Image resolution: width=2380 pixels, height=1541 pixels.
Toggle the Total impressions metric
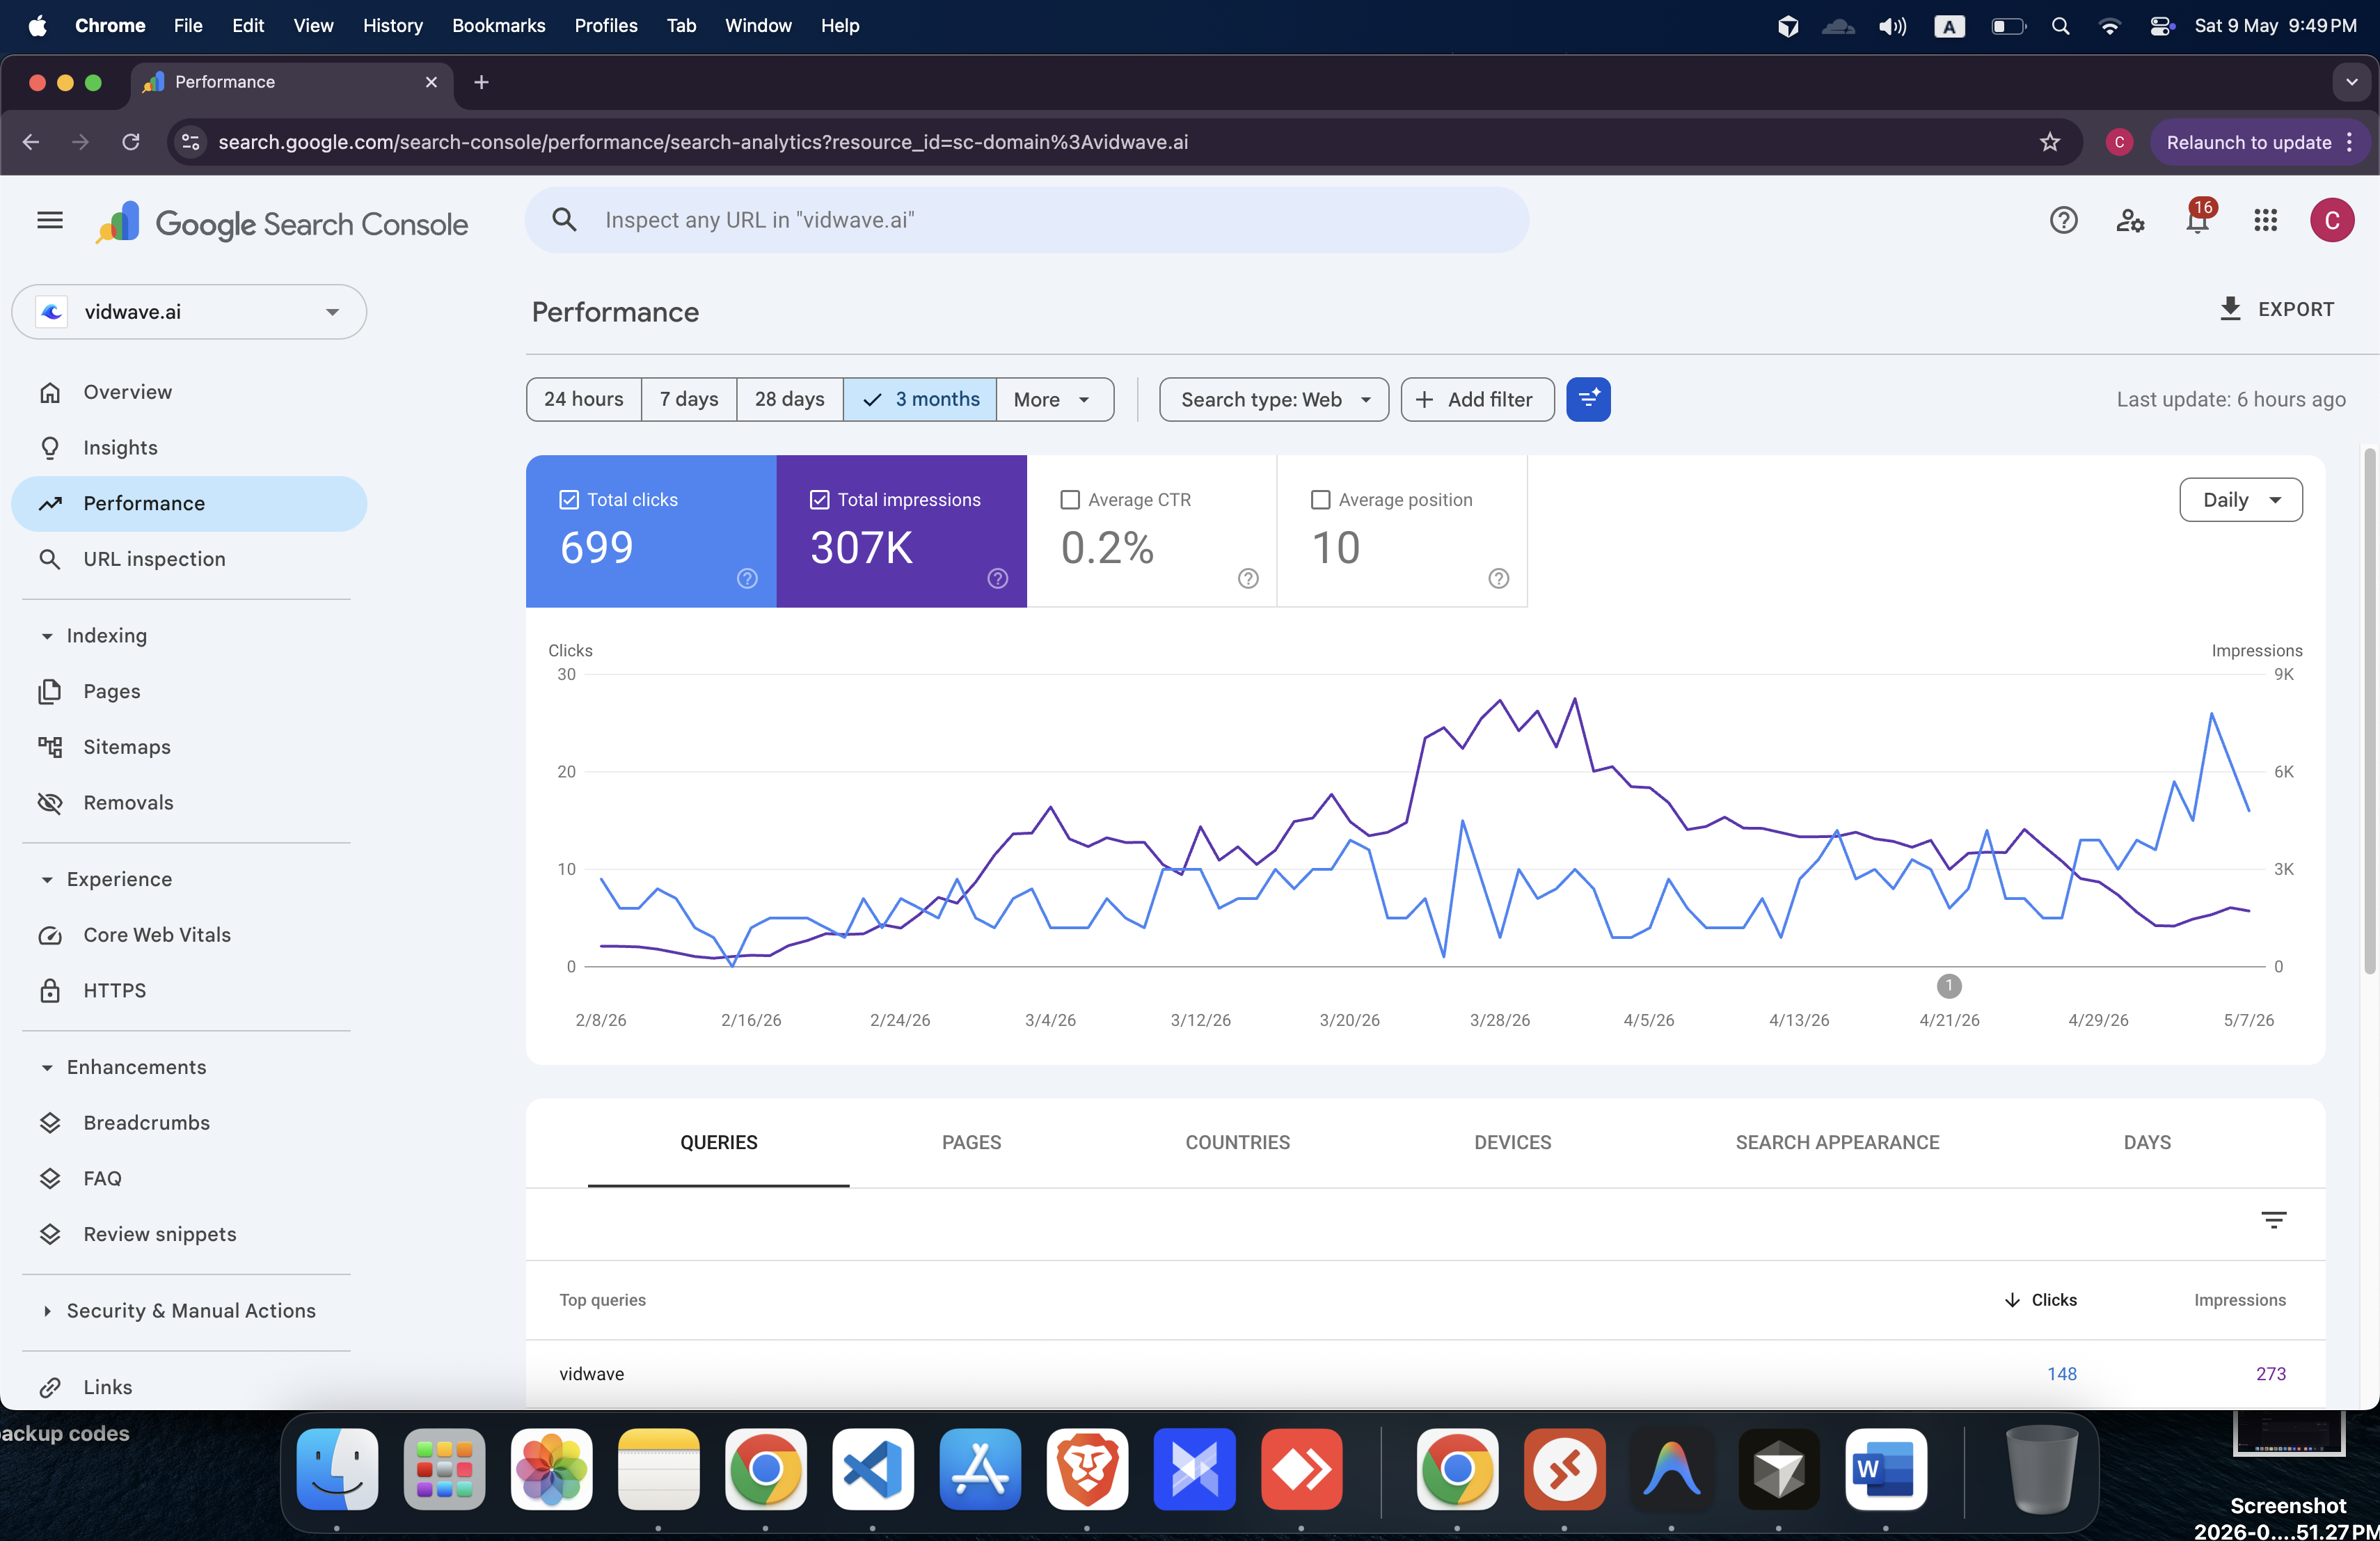[819, 500]
